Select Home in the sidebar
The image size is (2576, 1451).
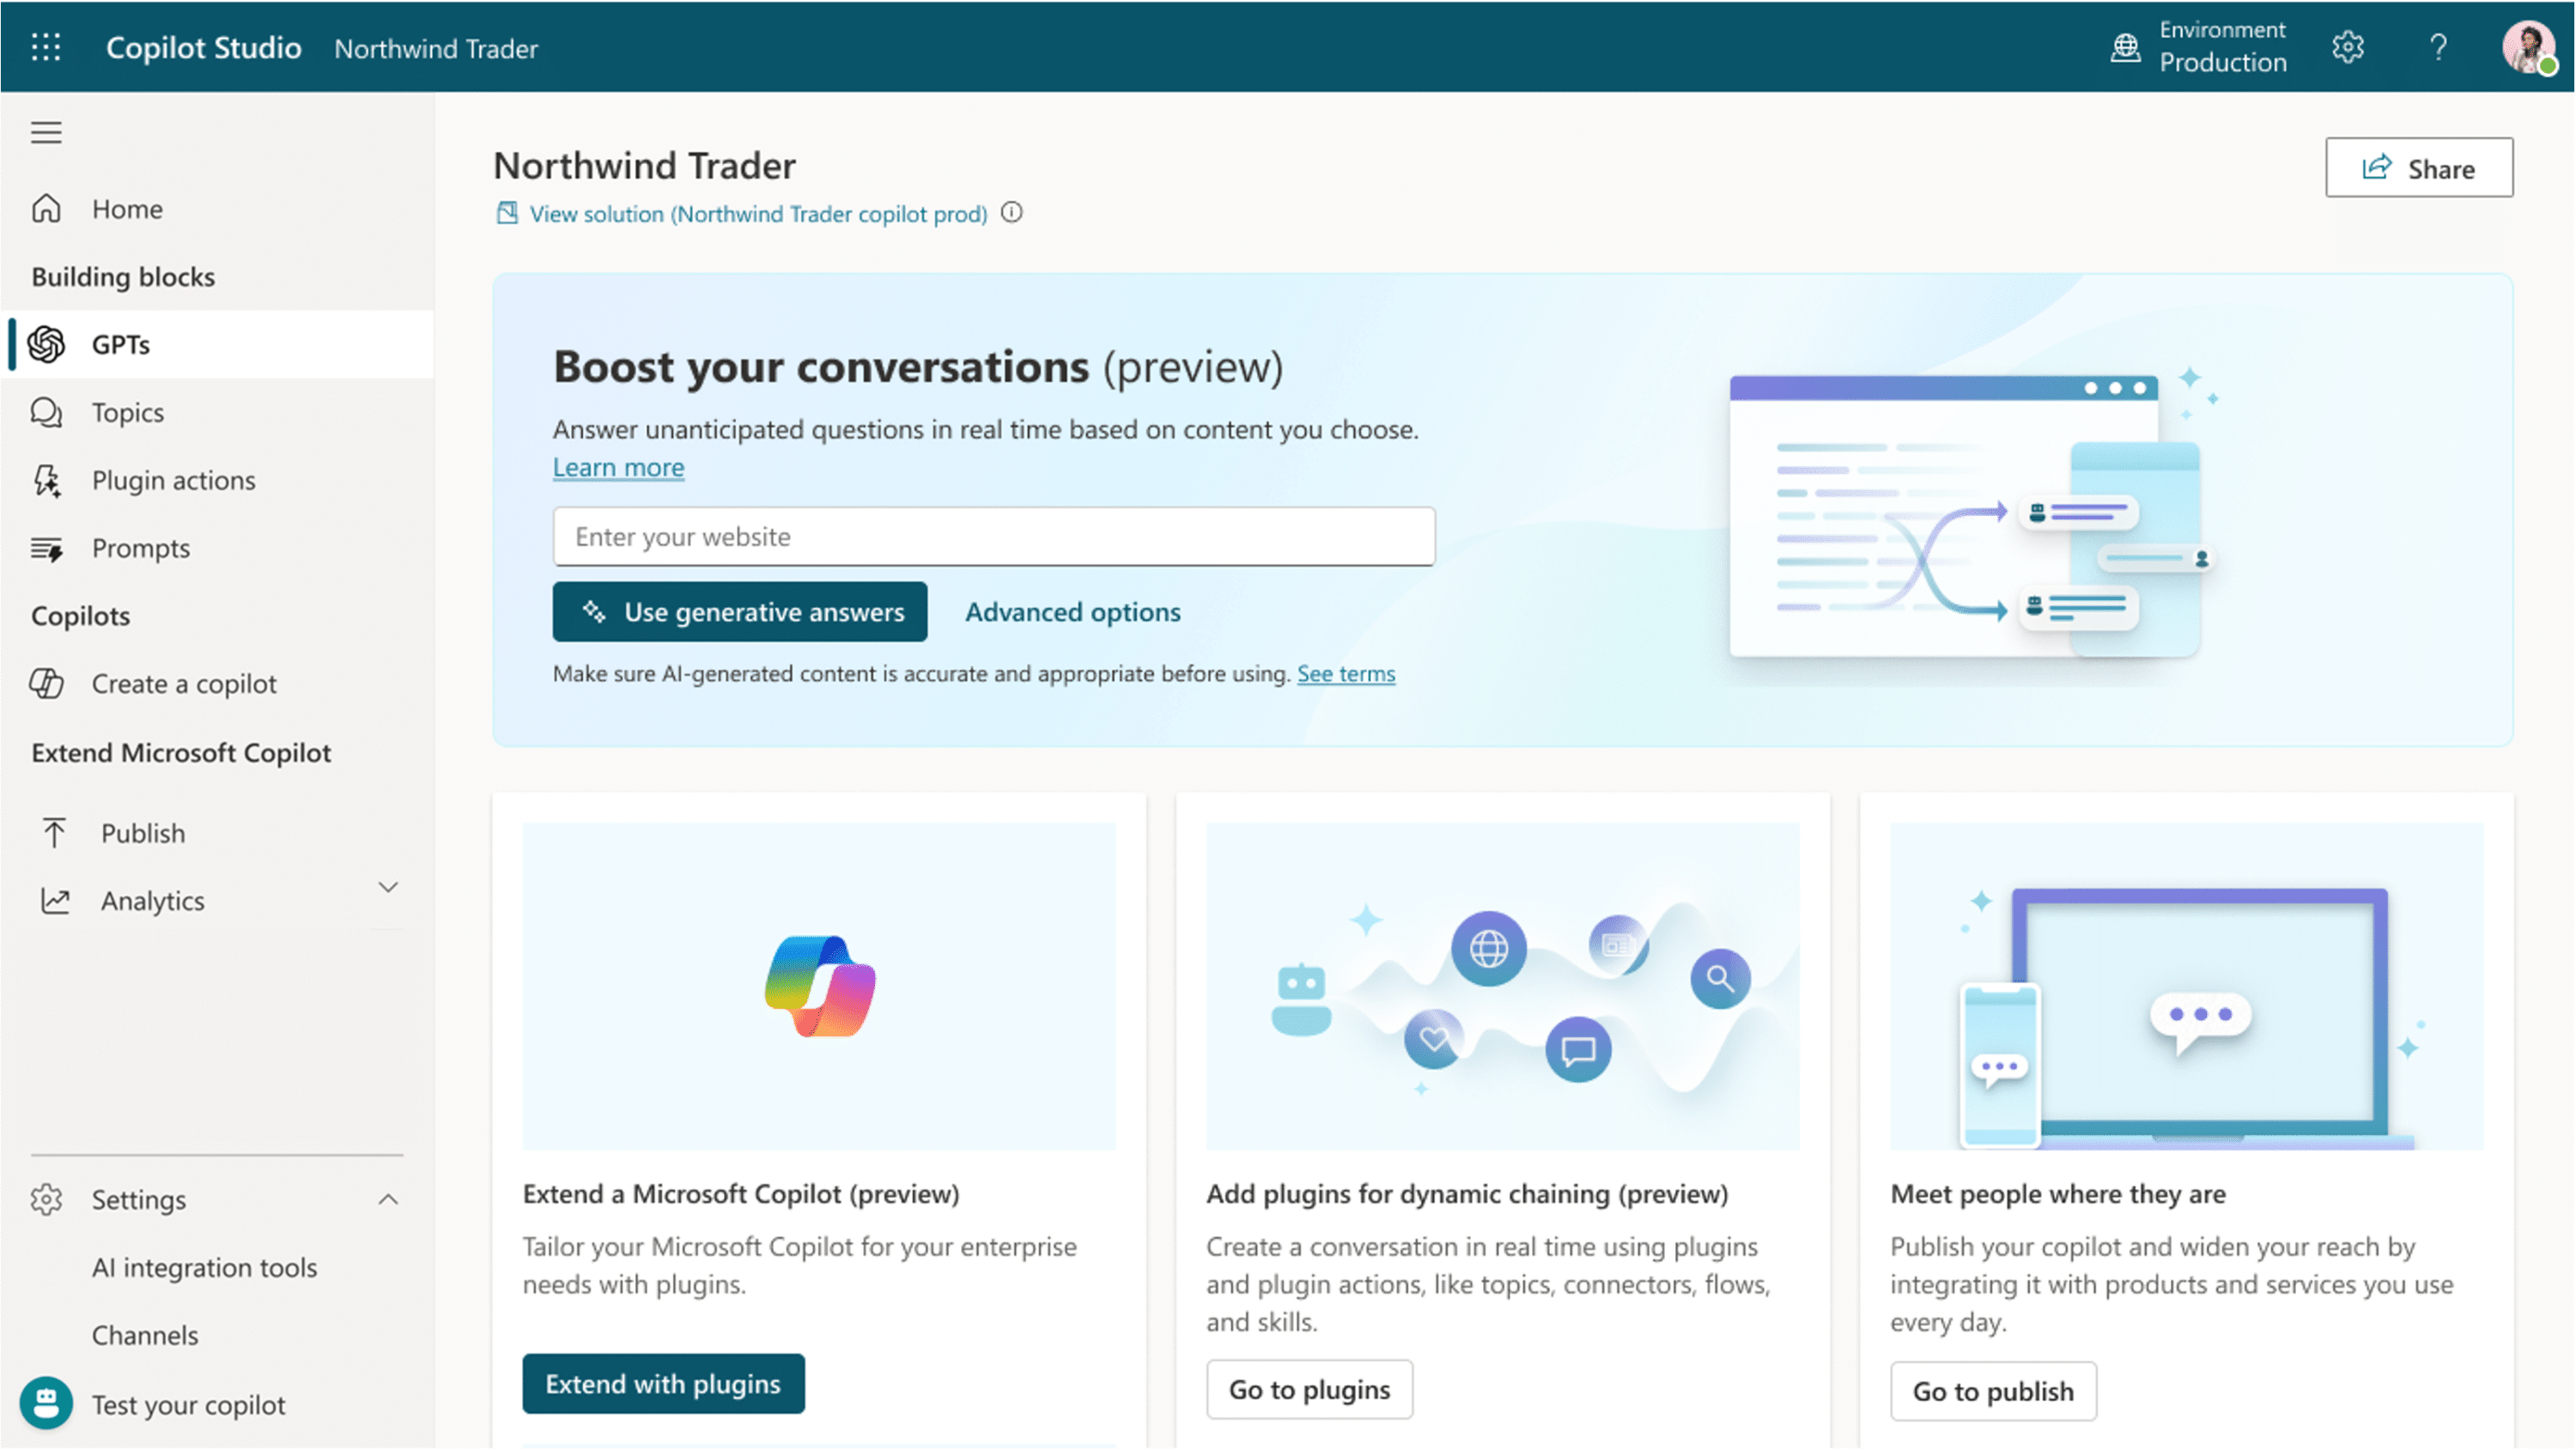pyautogui.click(x=217, y=208)
